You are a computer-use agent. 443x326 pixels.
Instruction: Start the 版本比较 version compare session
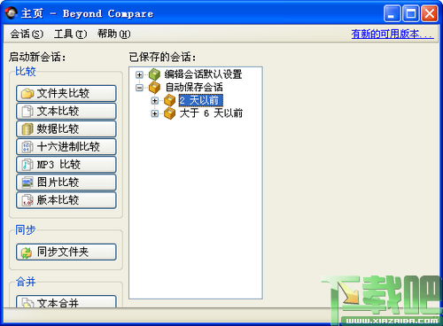tap(66, 200)
